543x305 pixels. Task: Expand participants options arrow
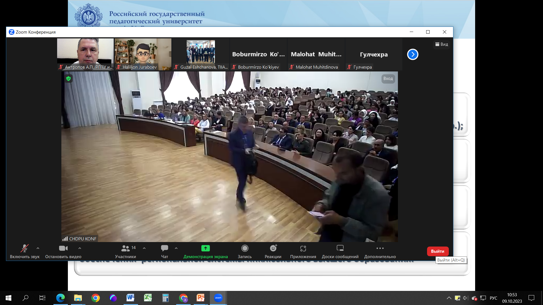point(144,248)
